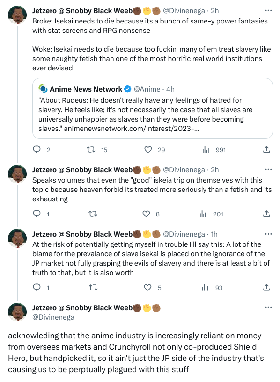280x382 pixels.
Task: View analytics showing 93 views
Action: [x=205, y=288]
